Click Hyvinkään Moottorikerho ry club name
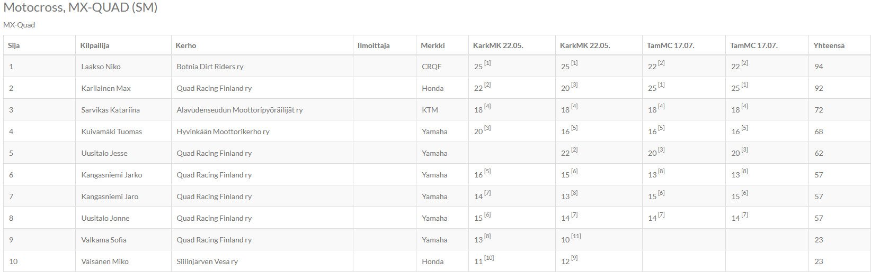871x272 pixels. 223,132
